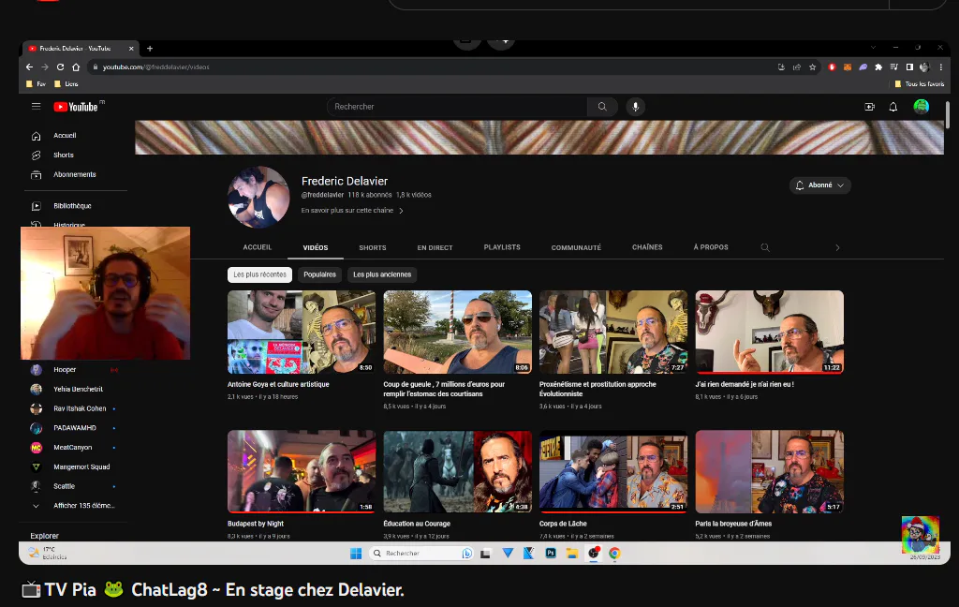This screenshot has height=607, width=959.
Task: Open the create video icon
Action: click(869, 107)
